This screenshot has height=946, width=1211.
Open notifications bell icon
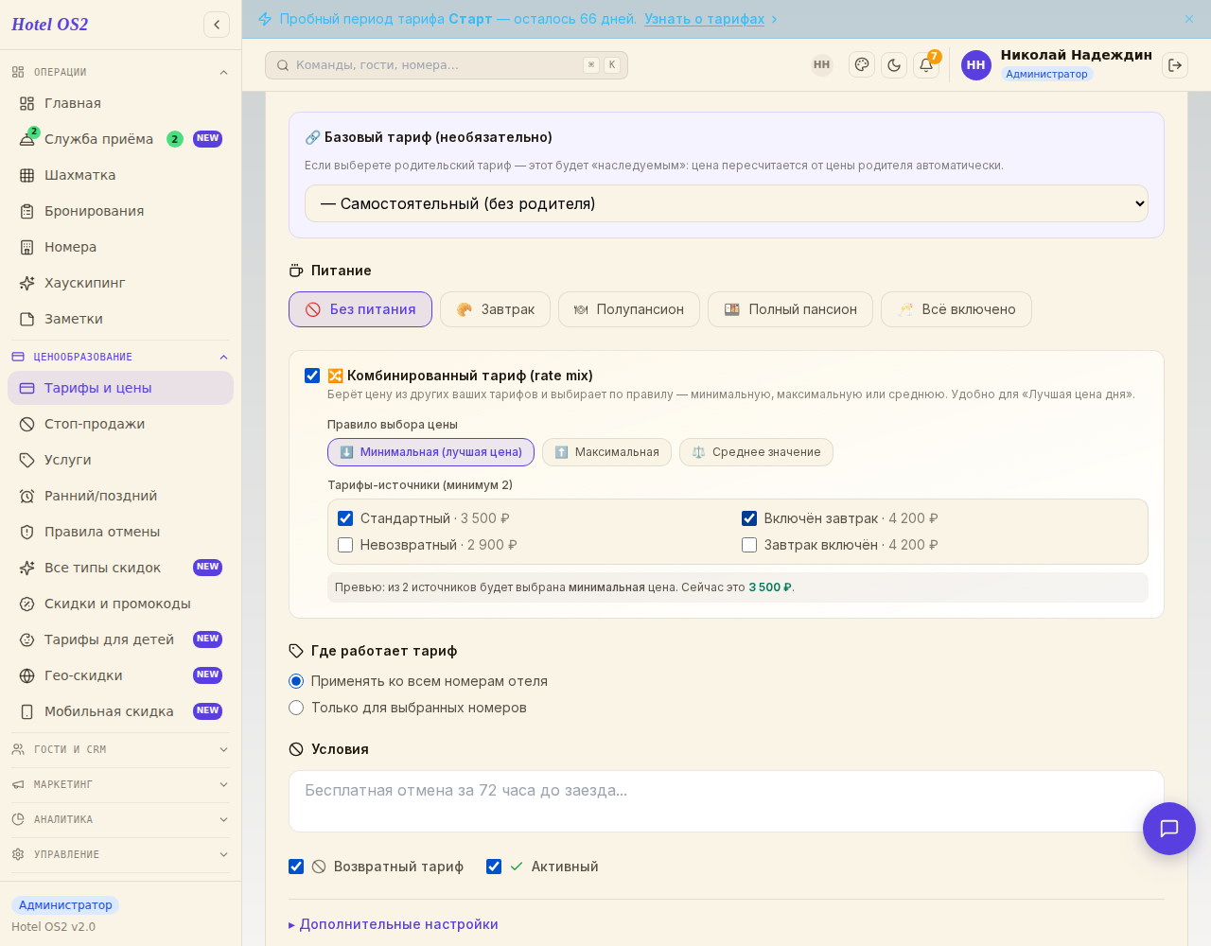(926, 64)
